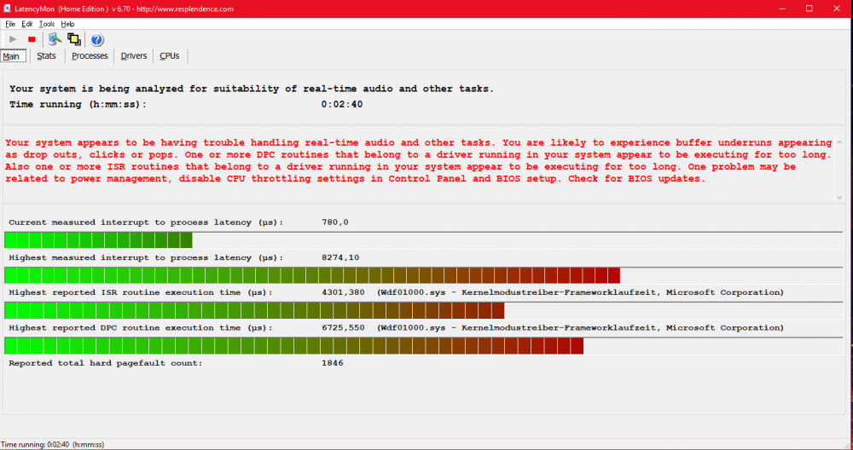Open the Tools menu
This screenshot has width=853, height=450.
[47, 24]
